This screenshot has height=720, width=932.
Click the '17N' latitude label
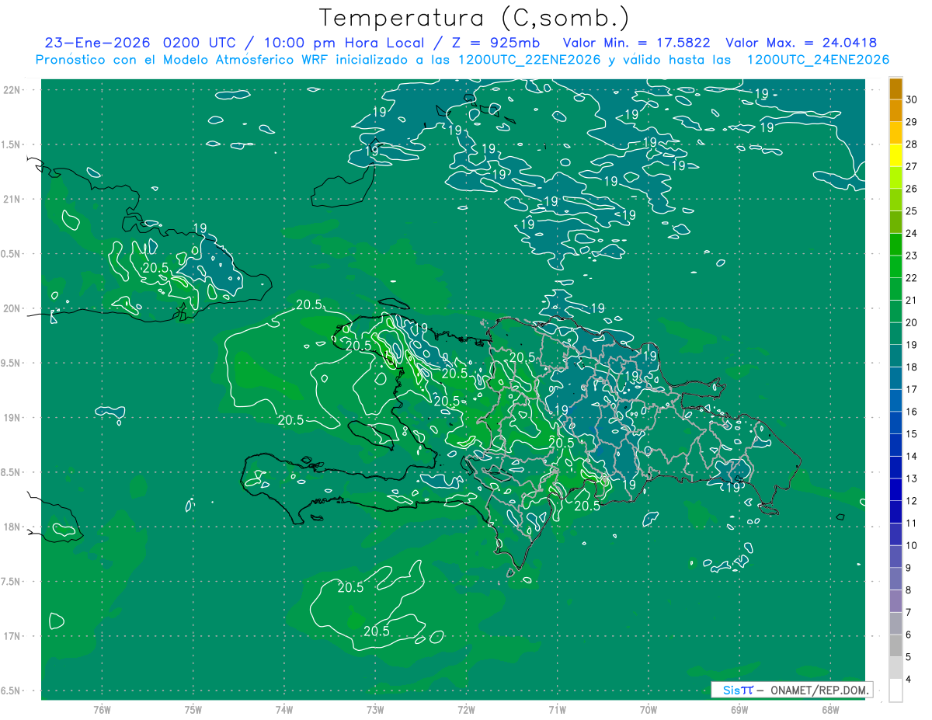pos(12,636)
